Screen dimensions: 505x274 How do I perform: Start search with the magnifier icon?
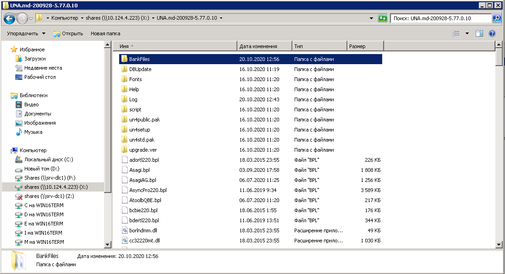coord(497,18)
